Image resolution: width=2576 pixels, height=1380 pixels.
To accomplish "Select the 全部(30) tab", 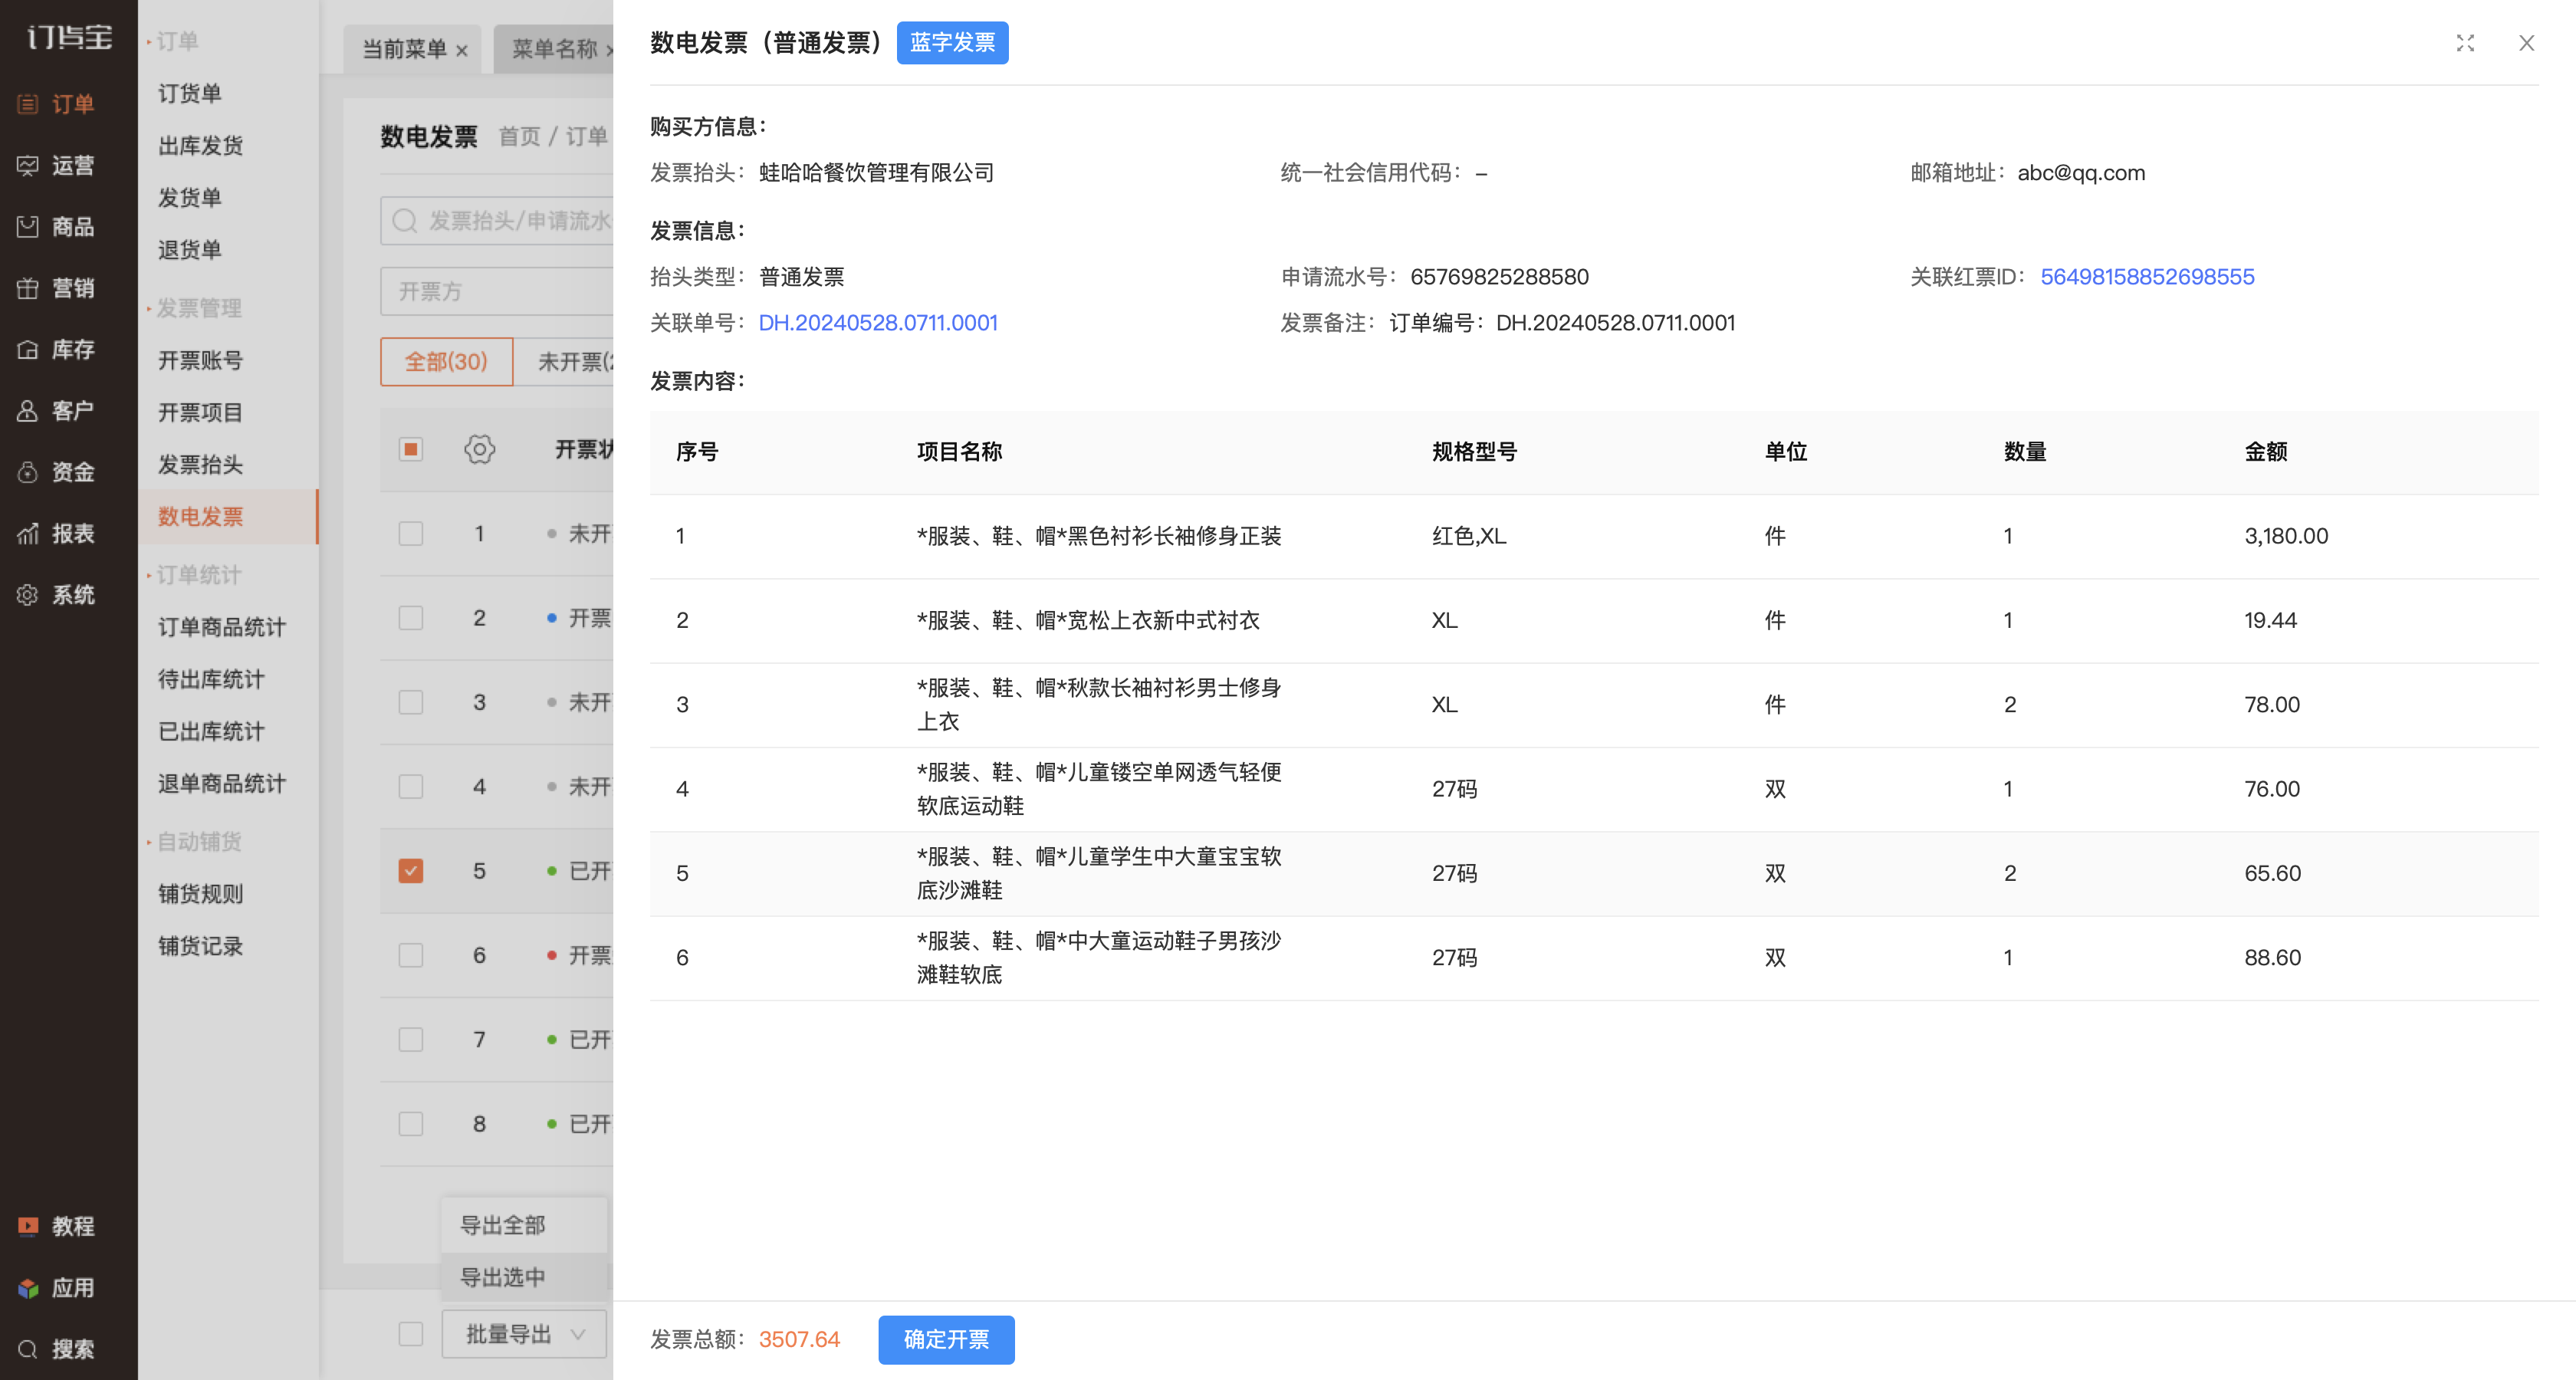I will 446,361.
